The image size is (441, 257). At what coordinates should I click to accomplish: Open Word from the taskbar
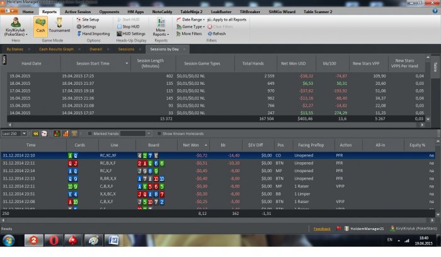[113, 241]
